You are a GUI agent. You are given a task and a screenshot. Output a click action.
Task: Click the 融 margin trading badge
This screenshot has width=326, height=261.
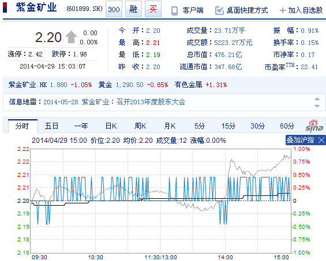[x=133, y=9]
